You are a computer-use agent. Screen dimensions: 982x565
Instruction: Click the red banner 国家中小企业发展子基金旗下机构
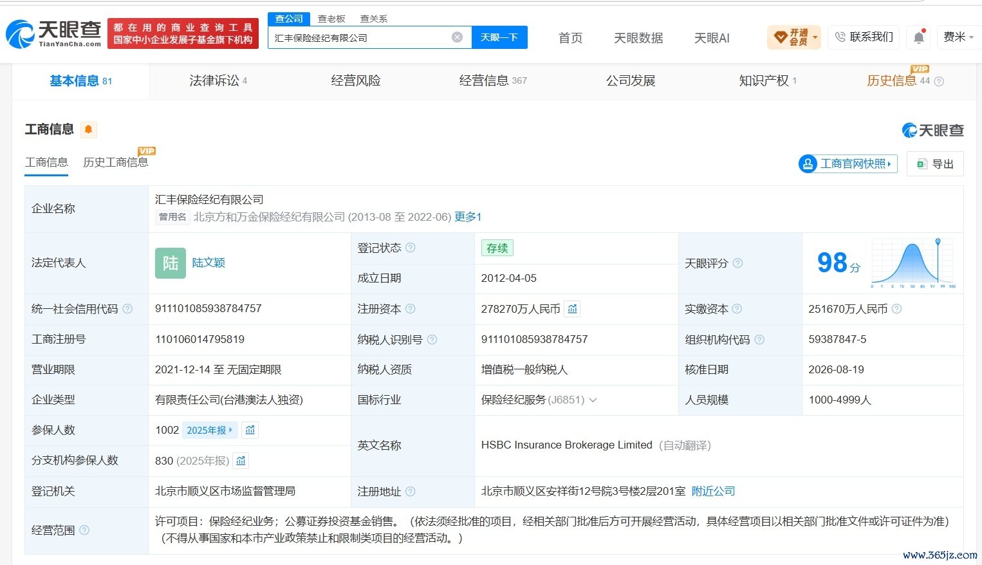tap(183, 40)
